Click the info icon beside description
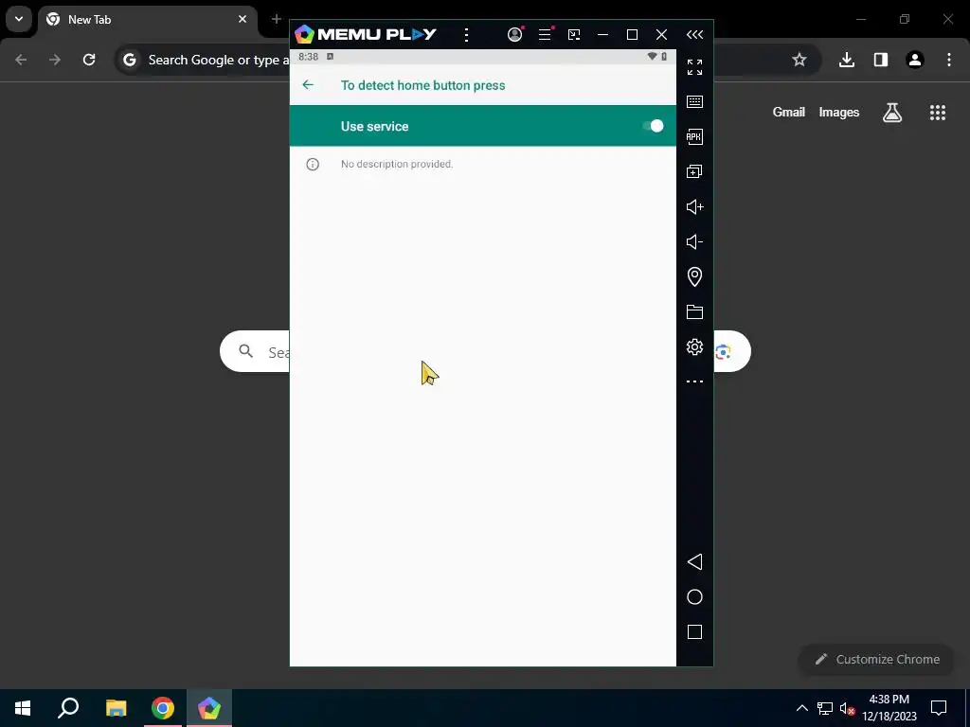970x727 pixels. [313, 164]
